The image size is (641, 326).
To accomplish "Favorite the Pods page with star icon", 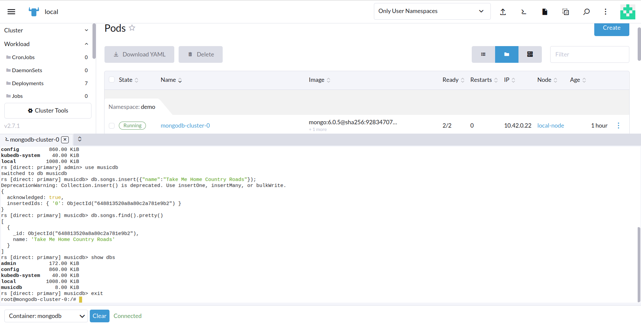I will click(132, 28).
